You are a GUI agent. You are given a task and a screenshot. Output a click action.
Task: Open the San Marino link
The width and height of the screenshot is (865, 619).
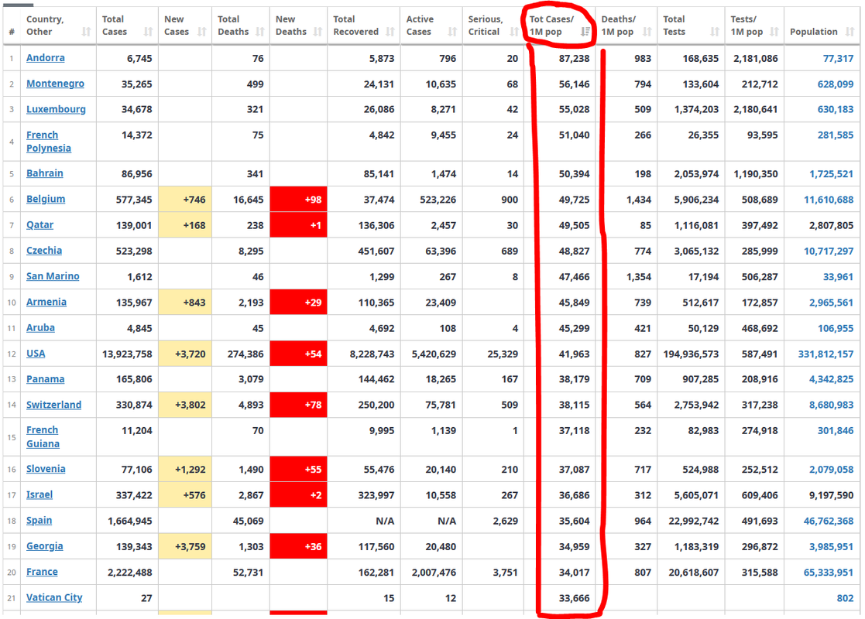53,276
